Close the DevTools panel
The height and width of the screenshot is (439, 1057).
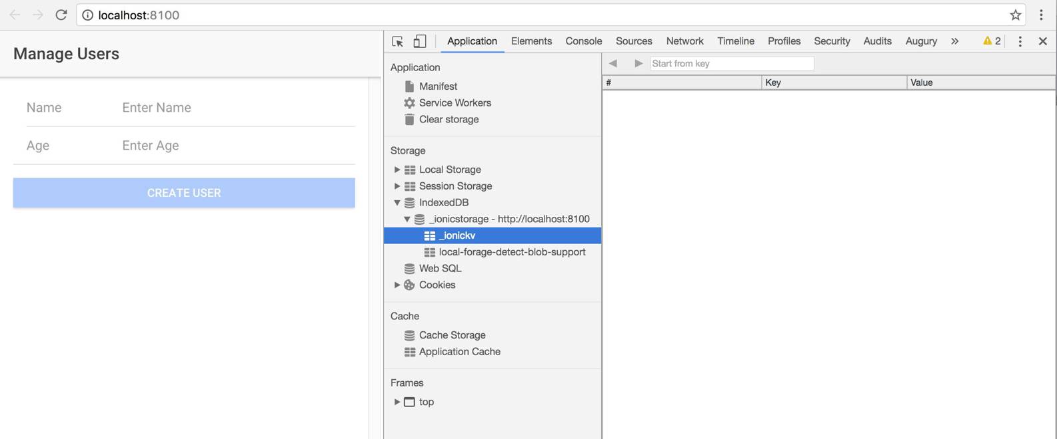pos(1043,41)
